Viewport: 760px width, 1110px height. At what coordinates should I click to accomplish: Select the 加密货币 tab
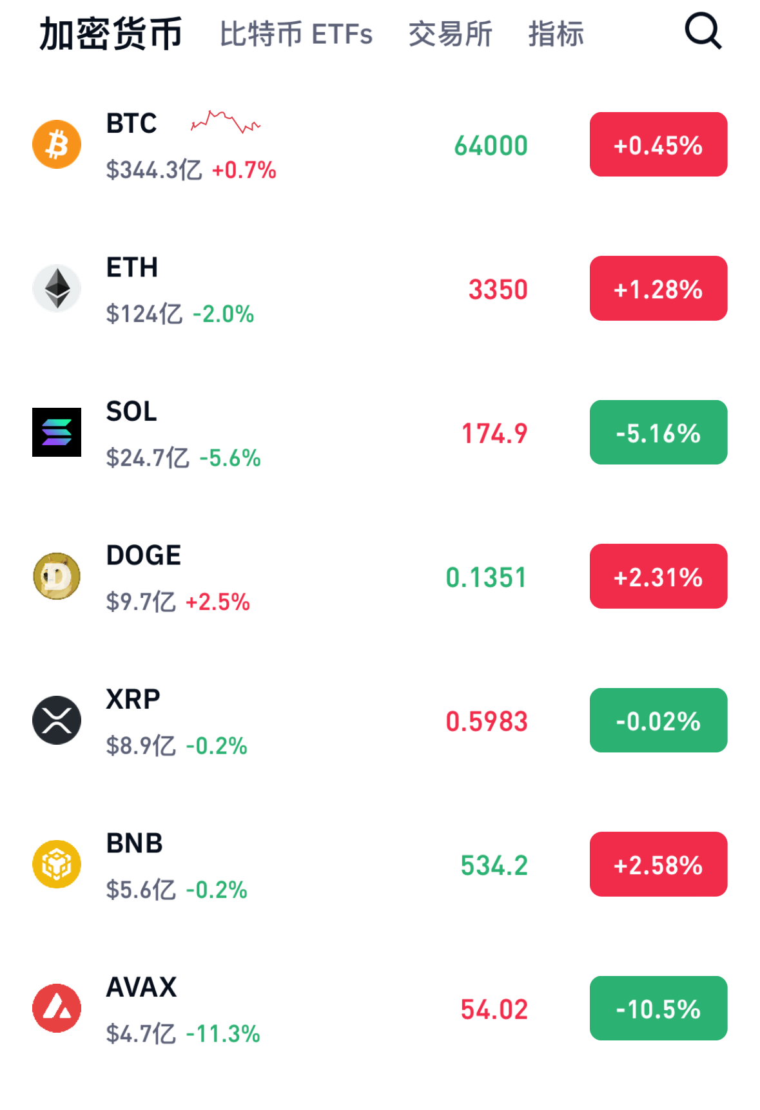[111, 34]
